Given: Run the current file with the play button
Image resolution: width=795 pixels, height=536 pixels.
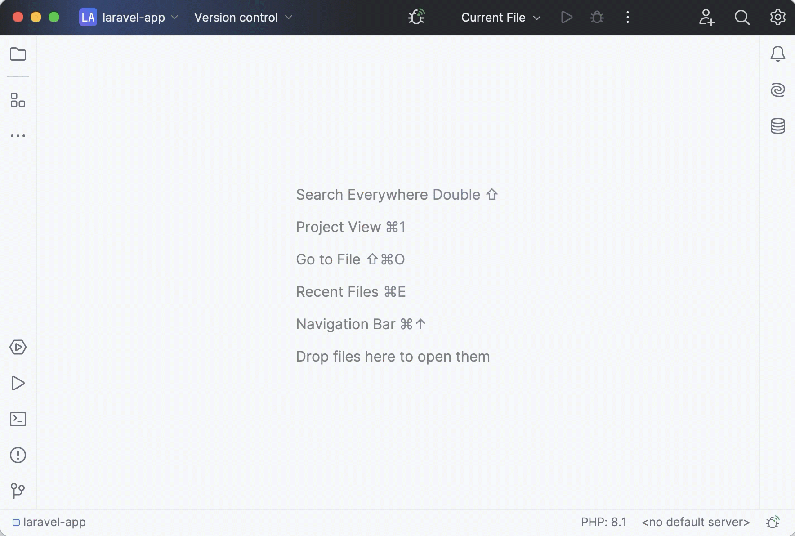Looking at the screenshot, I should tap(566, 17).
